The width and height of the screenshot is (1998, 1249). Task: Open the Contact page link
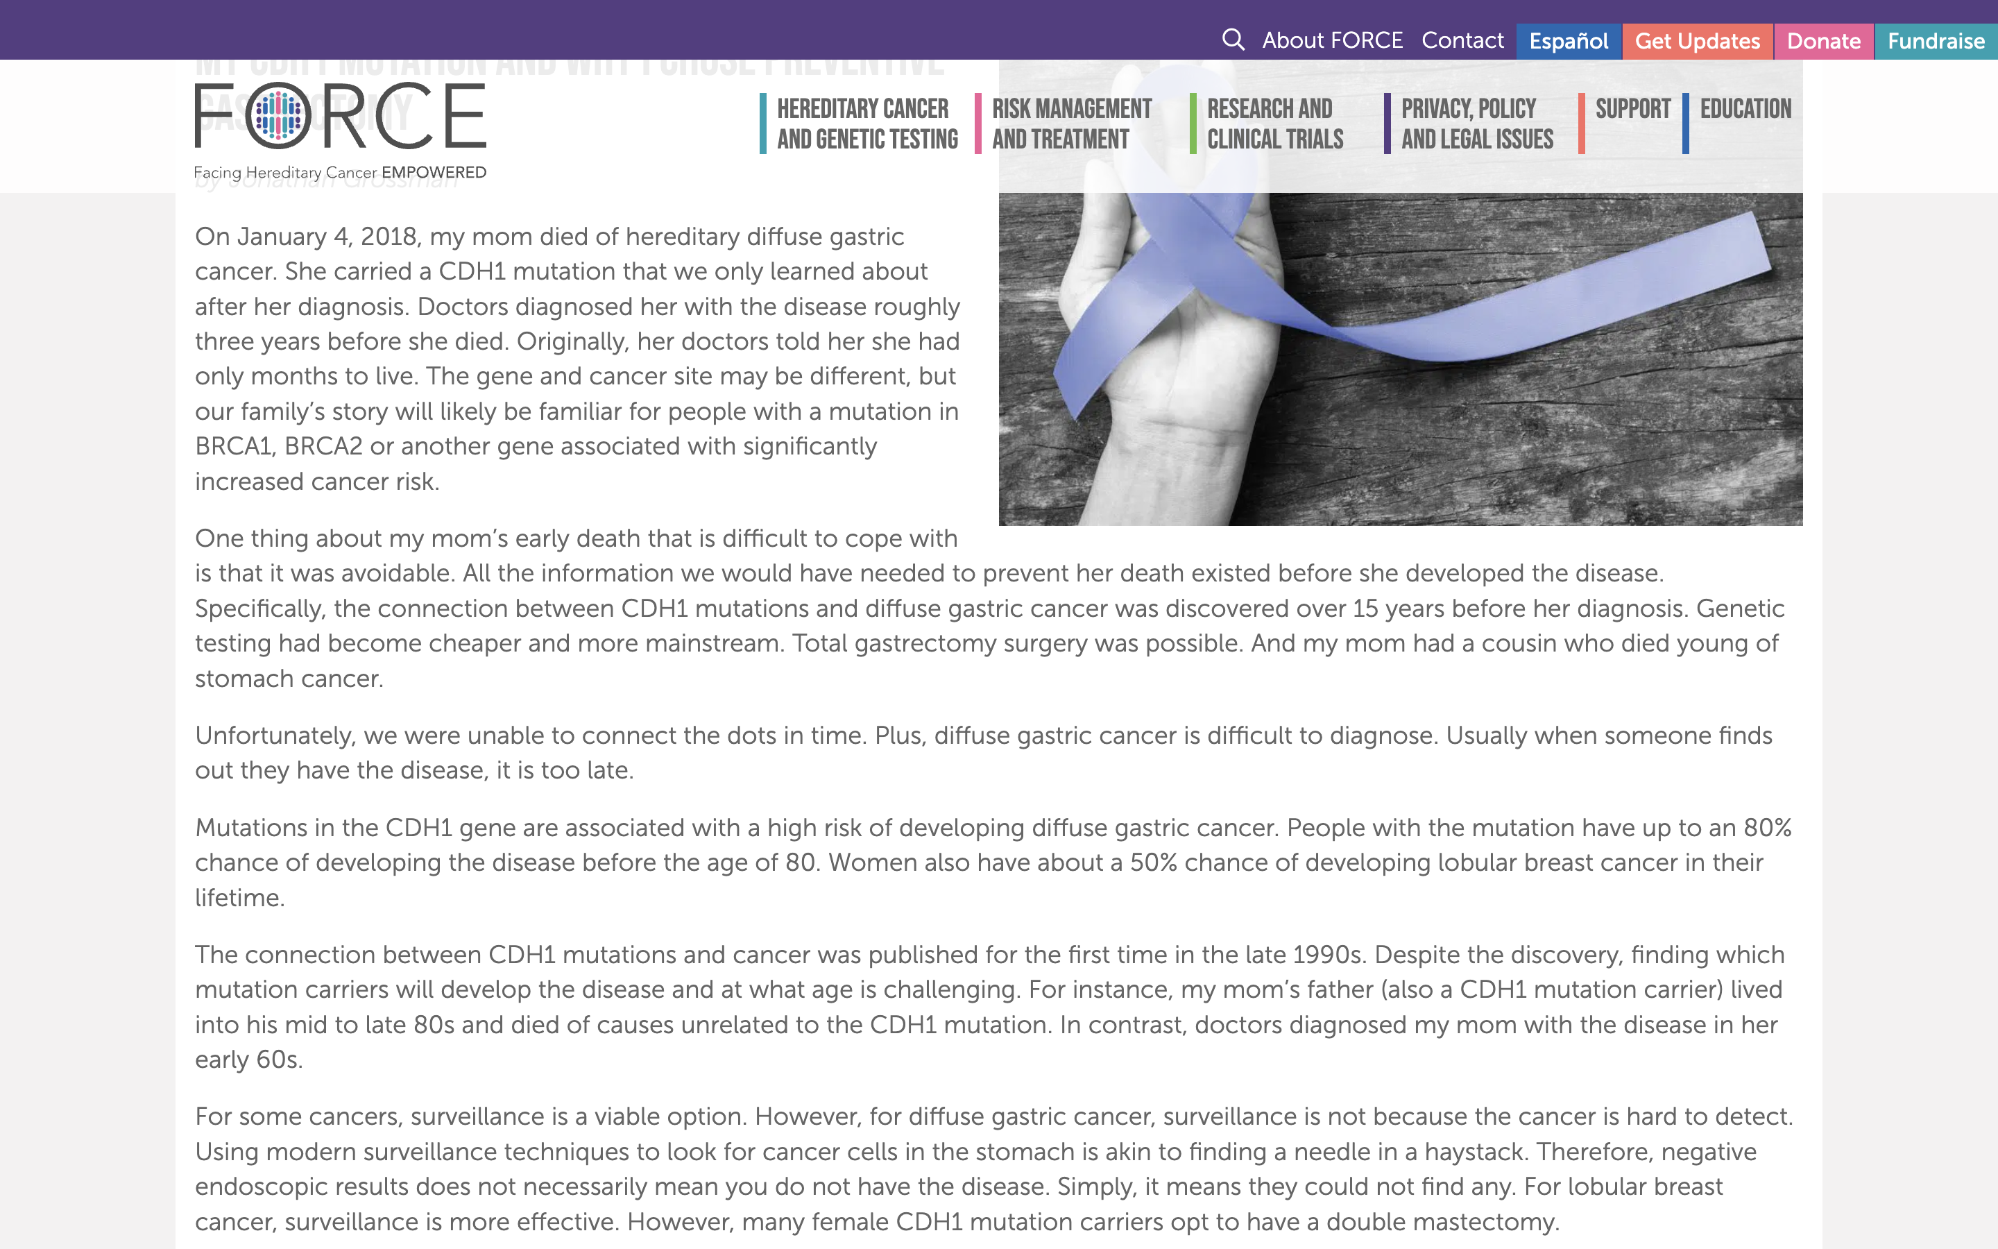pyautogui.click(x=1462, y=40)
